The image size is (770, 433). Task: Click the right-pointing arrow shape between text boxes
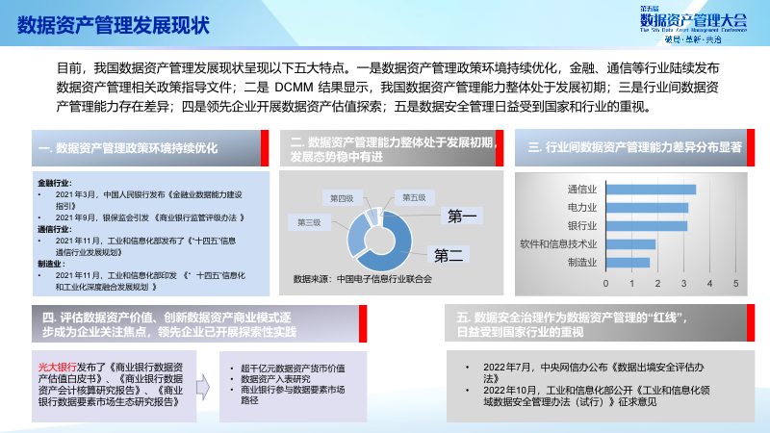(204, 386)
